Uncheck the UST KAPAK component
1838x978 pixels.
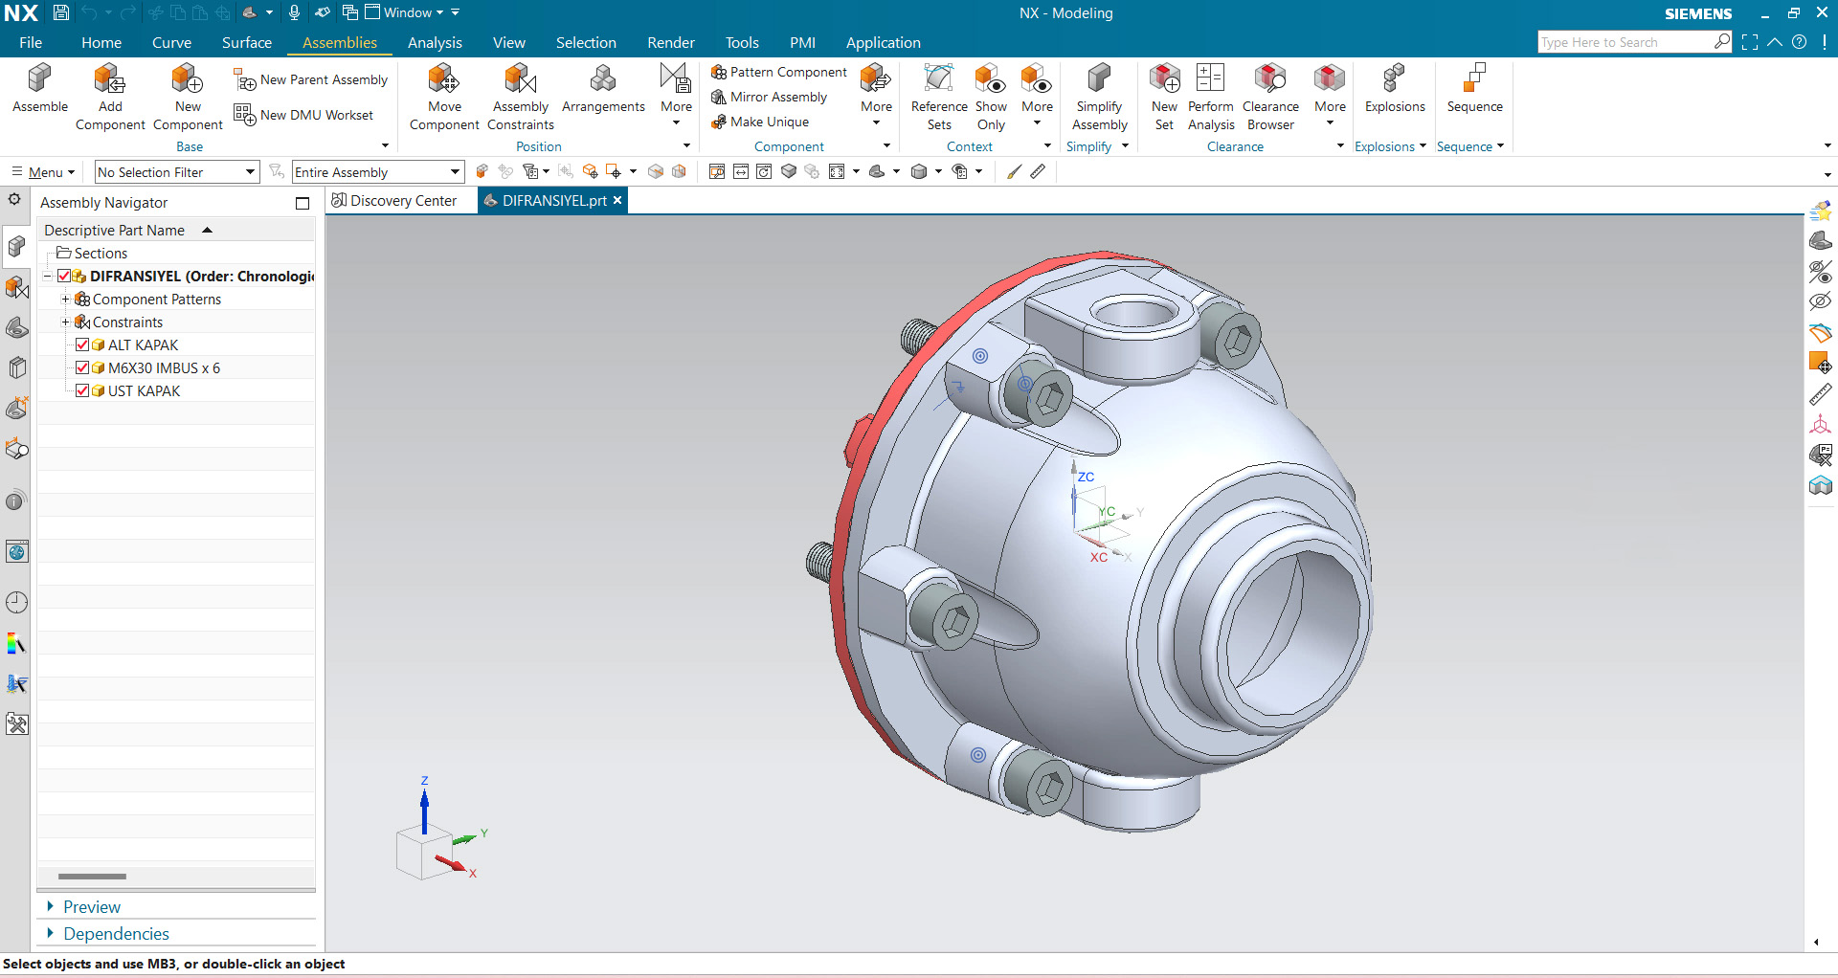82,390
